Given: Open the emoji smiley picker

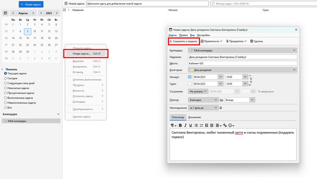Looking at the screenshot, I should pos(231,125).
